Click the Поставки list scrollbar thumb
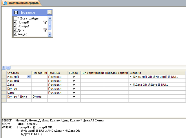This screenshot has width=186, height=138. (50, 26)
